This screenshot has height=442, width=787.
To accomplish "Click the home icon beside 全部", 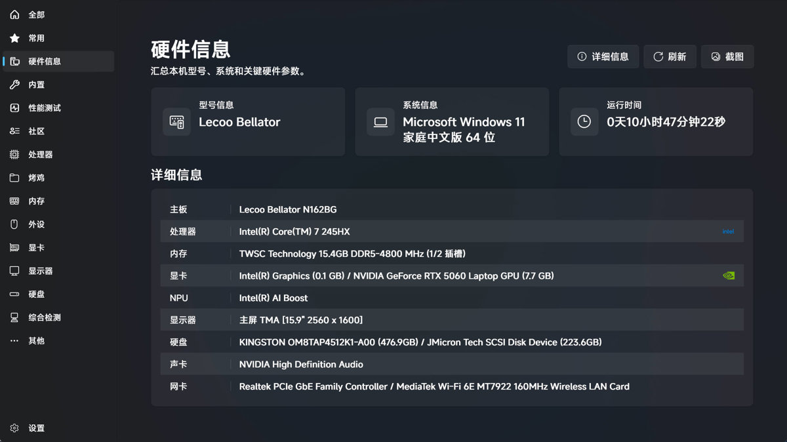I will tap(14, 14).
